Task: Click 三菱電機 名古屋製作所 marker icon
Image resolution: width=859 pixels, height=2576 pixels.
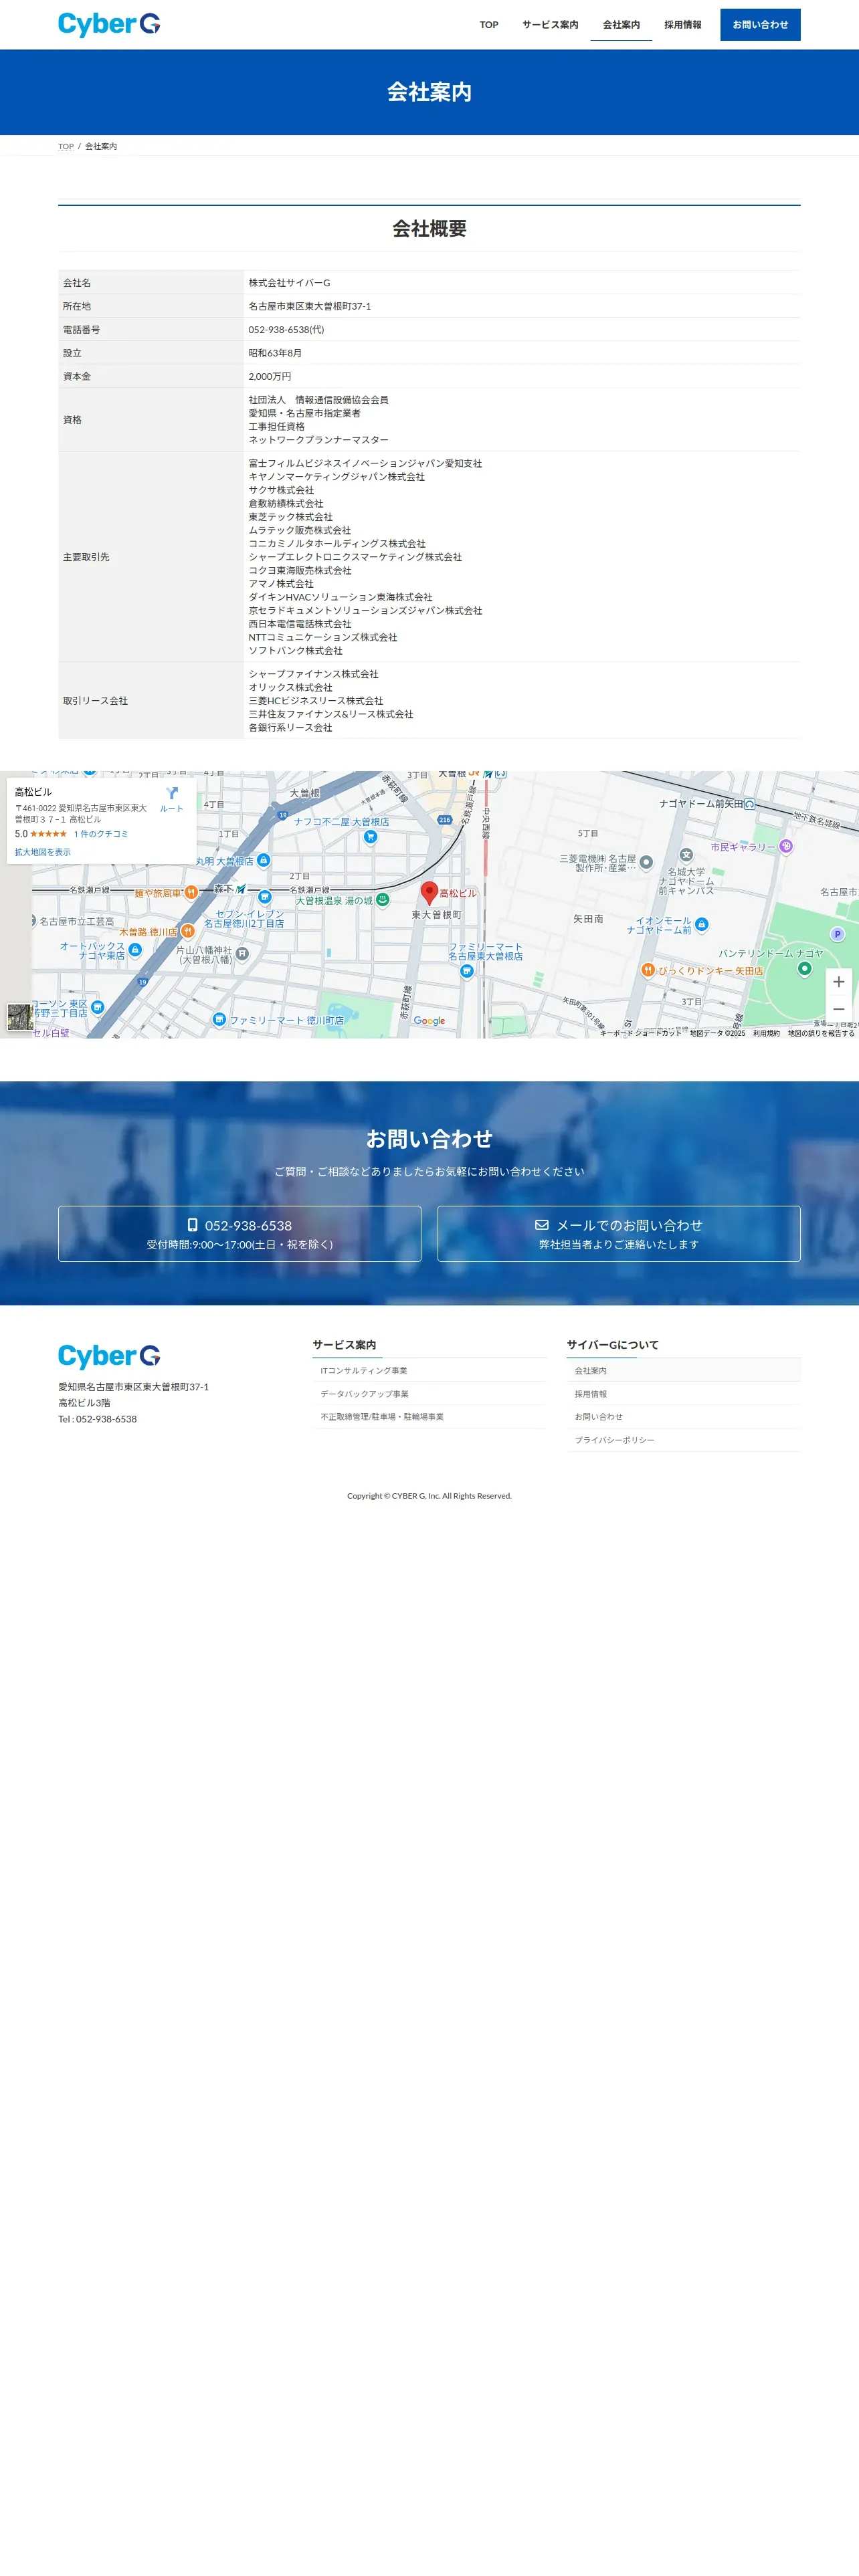Action: [x=646, y=862]
